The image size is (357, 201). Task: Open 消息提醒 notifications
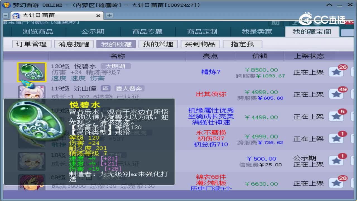[x=74, y=44]
